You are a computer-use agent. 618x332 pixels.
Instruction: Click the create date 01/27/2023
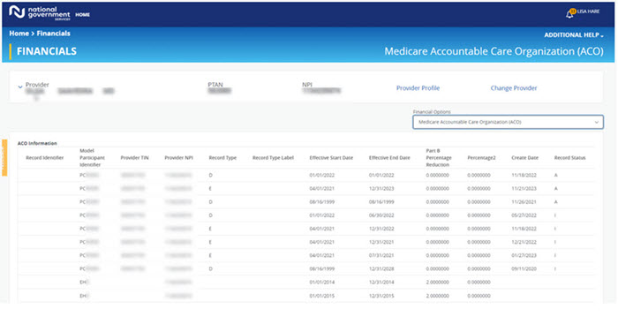coord(524,255)
